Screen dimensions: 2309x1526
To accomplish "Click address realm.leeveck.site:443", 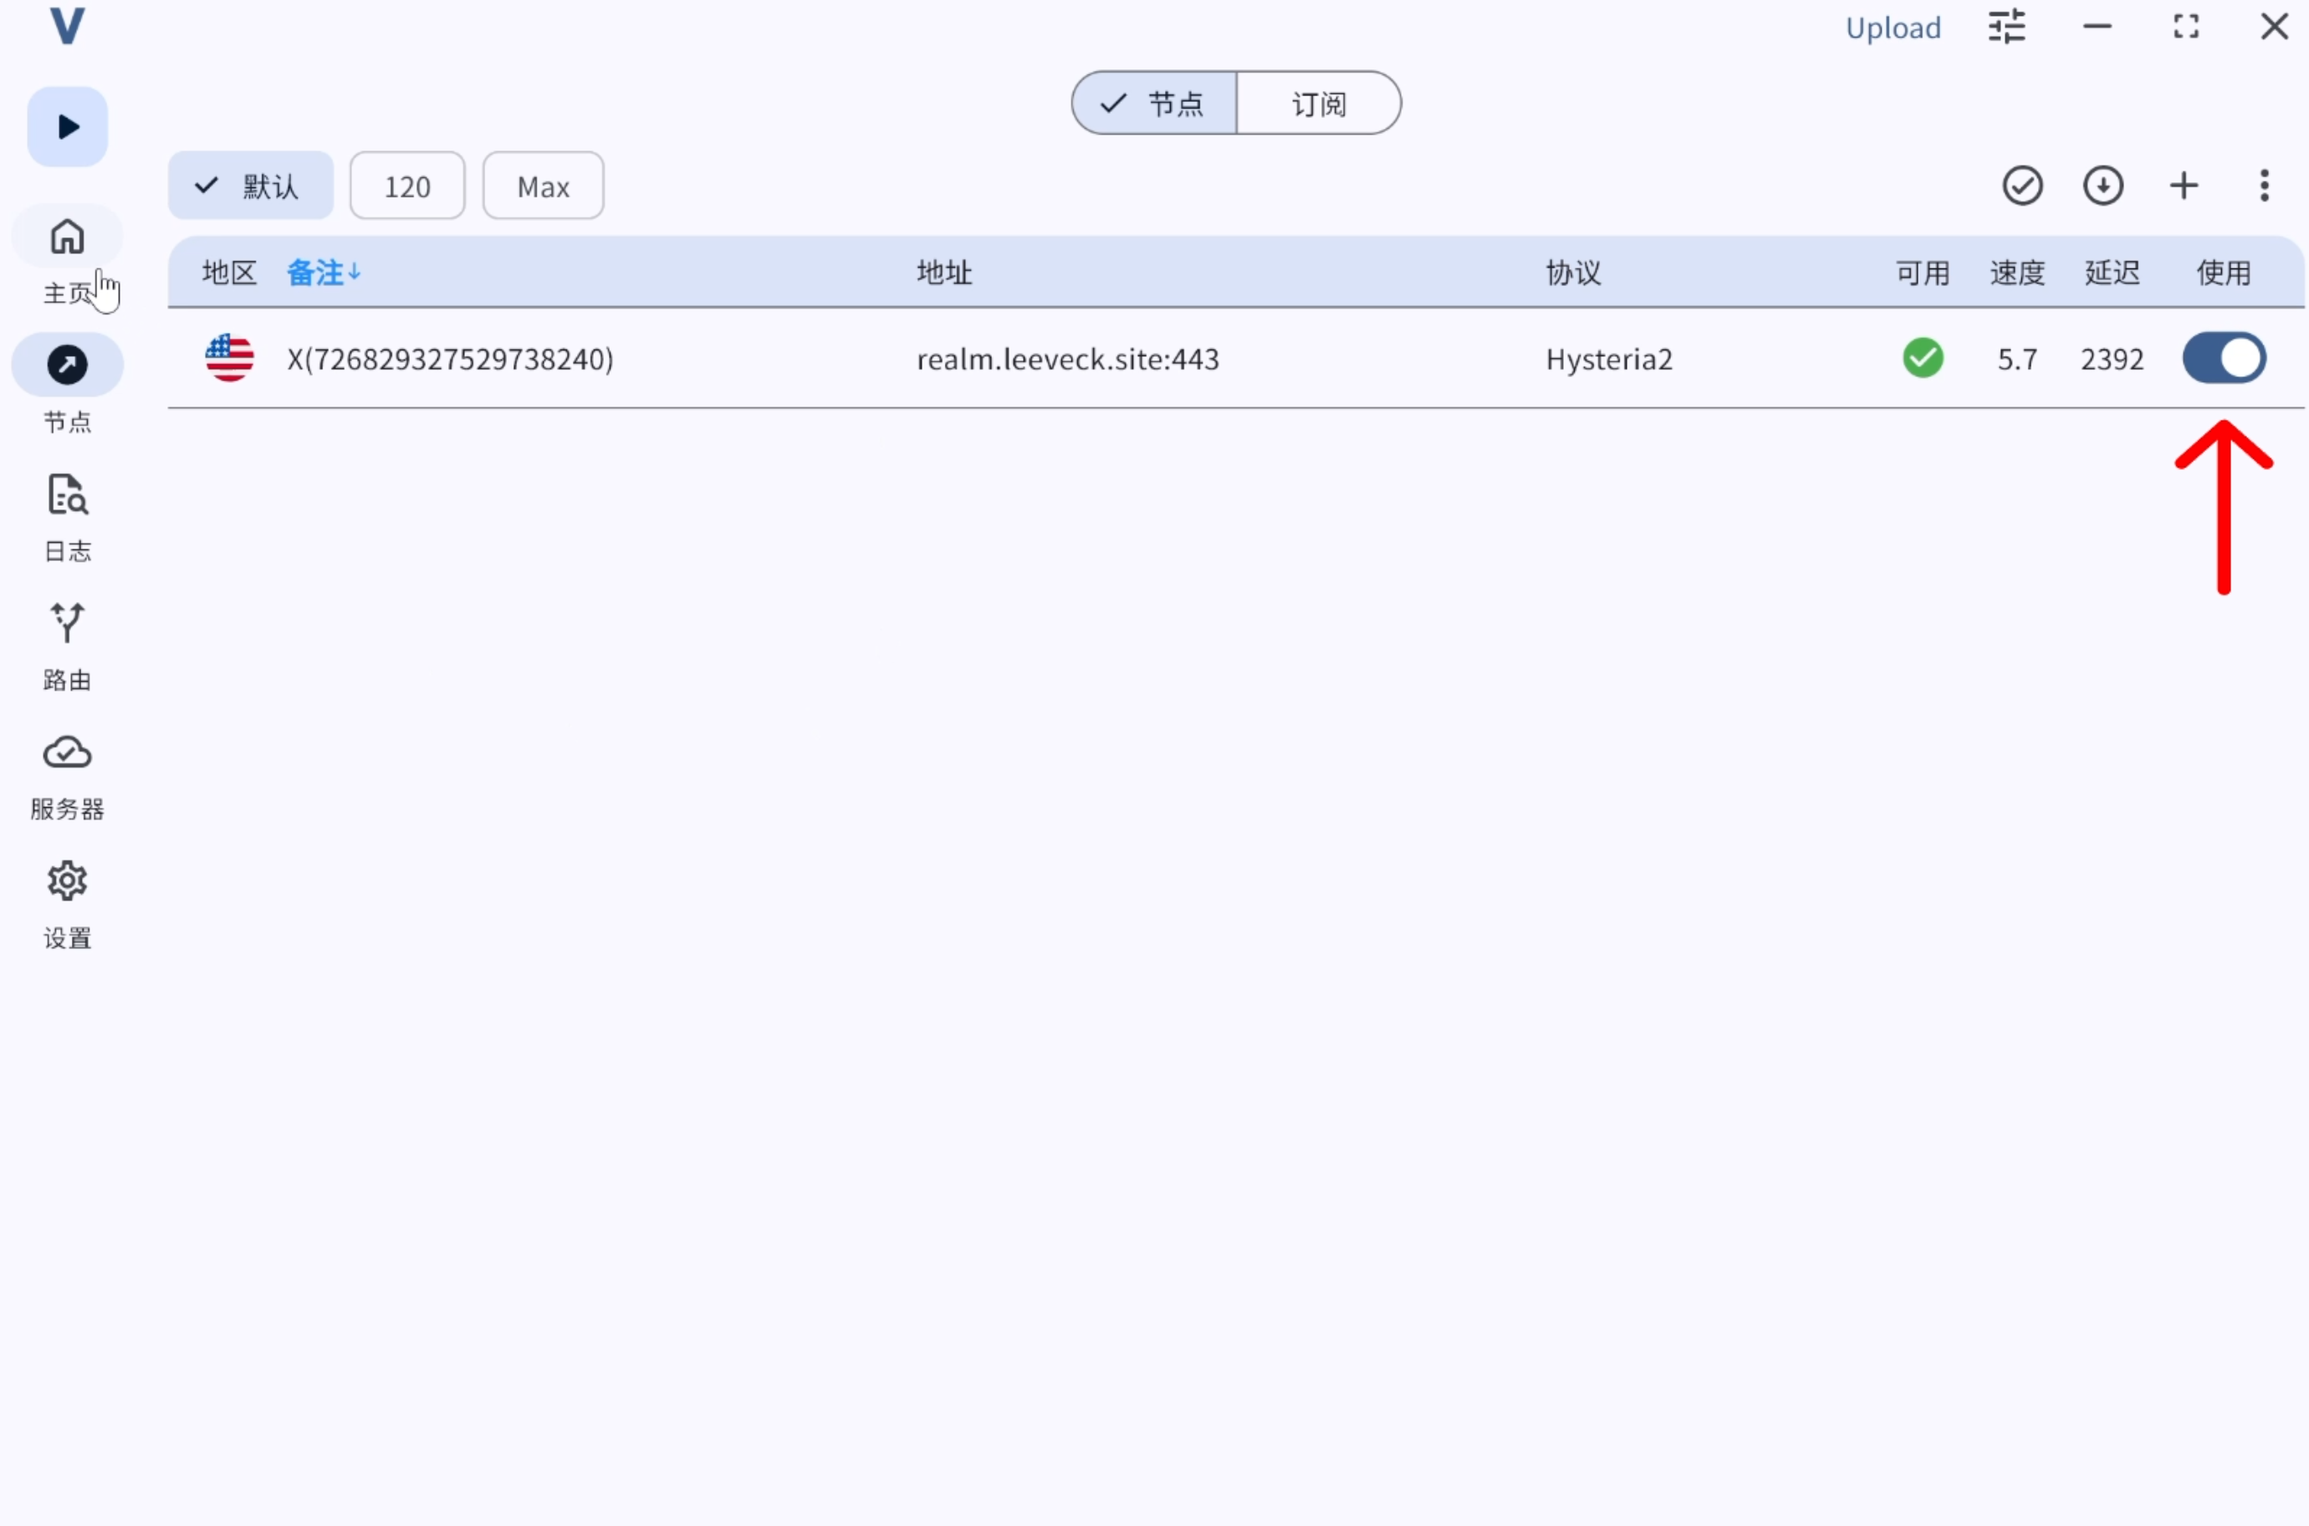I will (x=1068, y=359).
